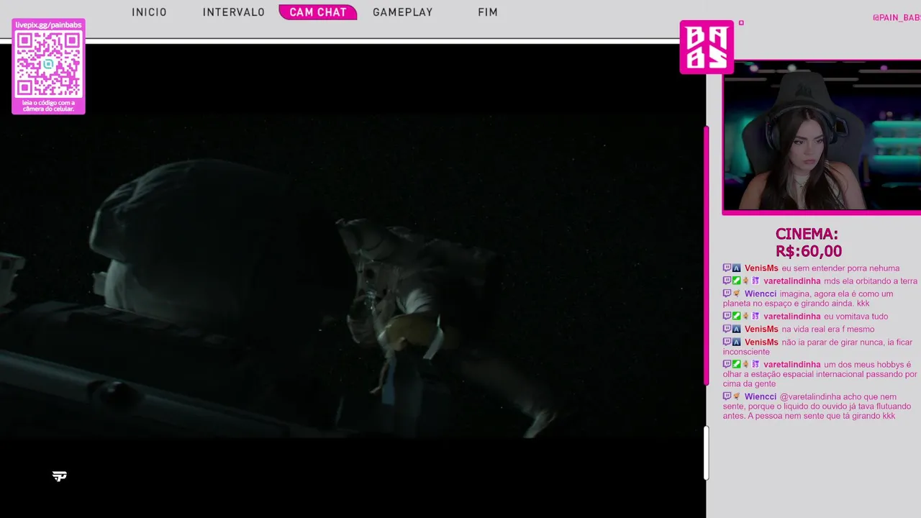Click VenisMs name in 'na vida real' message
This screenshot has height=518, width=921.
[x=761, y=330]
